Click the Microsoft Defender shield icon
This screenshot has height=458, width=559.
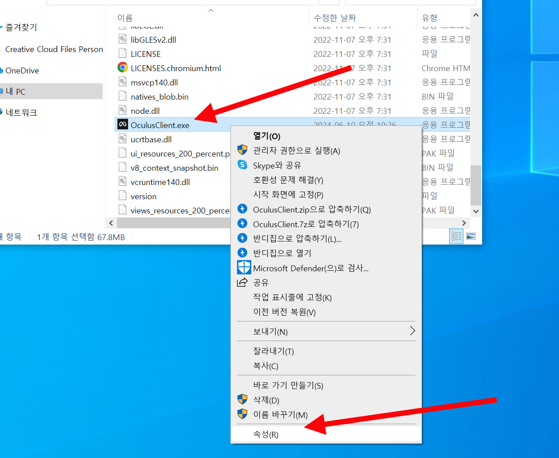tap(244, 267)
